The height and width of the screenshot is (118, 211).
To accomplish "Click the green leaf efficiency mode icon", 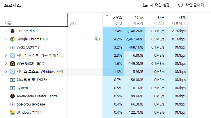I will pos(97,39).
